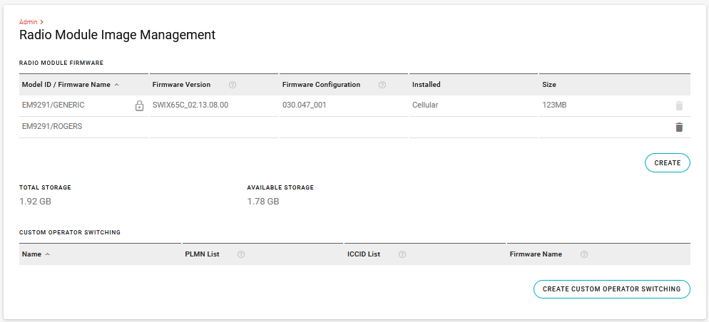The image size is (709, 322).
Task: Click help icon next to Firmware Name column
Action: (584, 254)
